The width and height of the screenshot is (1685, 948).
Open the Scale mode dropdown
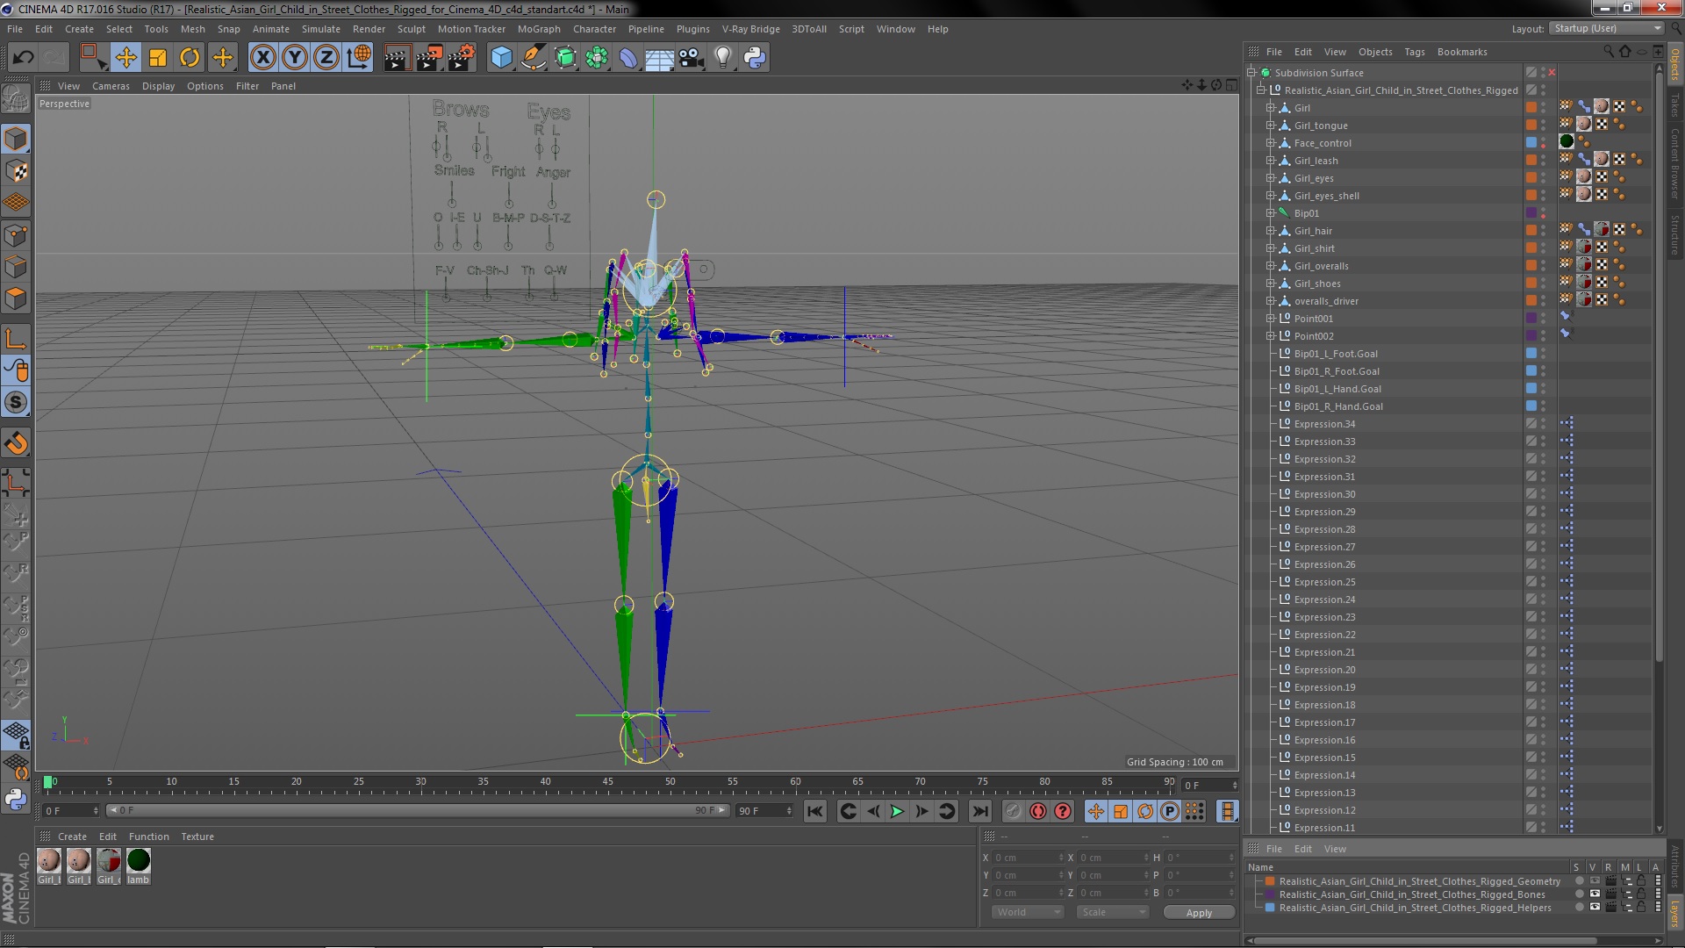(1112, 912)
